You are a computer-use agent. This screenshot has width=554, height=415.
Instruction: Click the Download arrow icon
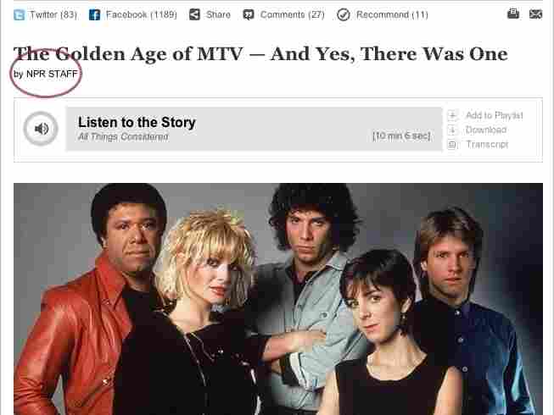tap(452, 130)
